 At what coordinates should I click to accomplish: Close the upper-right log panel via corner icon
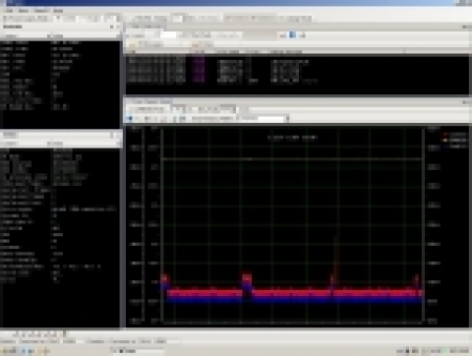(466, 27)
